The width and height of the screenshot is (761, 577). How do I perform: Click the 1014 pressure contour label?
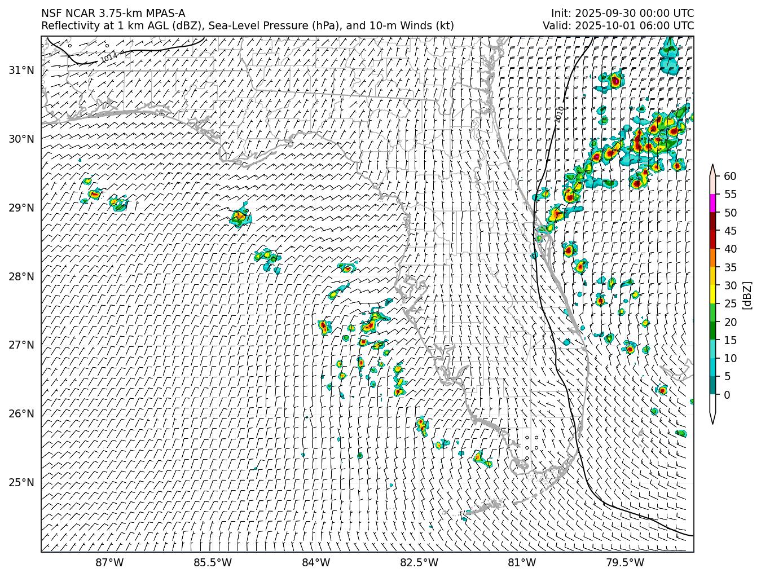click(109, 57)
